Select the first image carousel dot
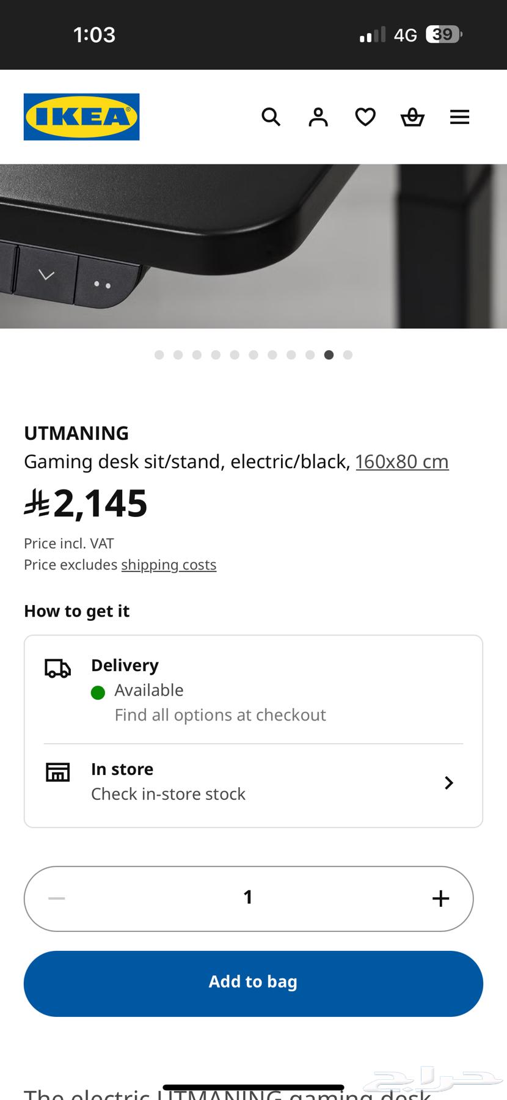This screenshot has height=1100, width=507. click(159, 355)
